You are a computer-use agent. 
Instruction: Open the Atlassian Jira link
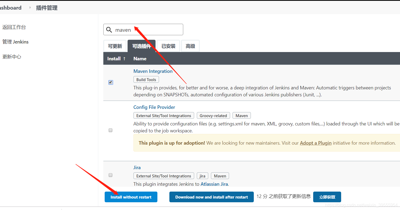click(214, 184)
